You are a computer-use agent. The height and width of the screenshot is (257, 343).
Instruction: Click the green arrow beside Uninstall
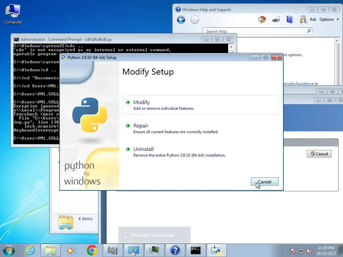coord(128,149)
